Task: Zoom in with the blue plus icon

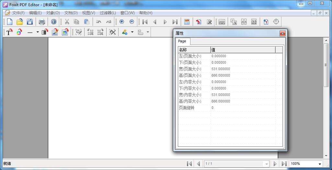Action: (x=122, y=22)
